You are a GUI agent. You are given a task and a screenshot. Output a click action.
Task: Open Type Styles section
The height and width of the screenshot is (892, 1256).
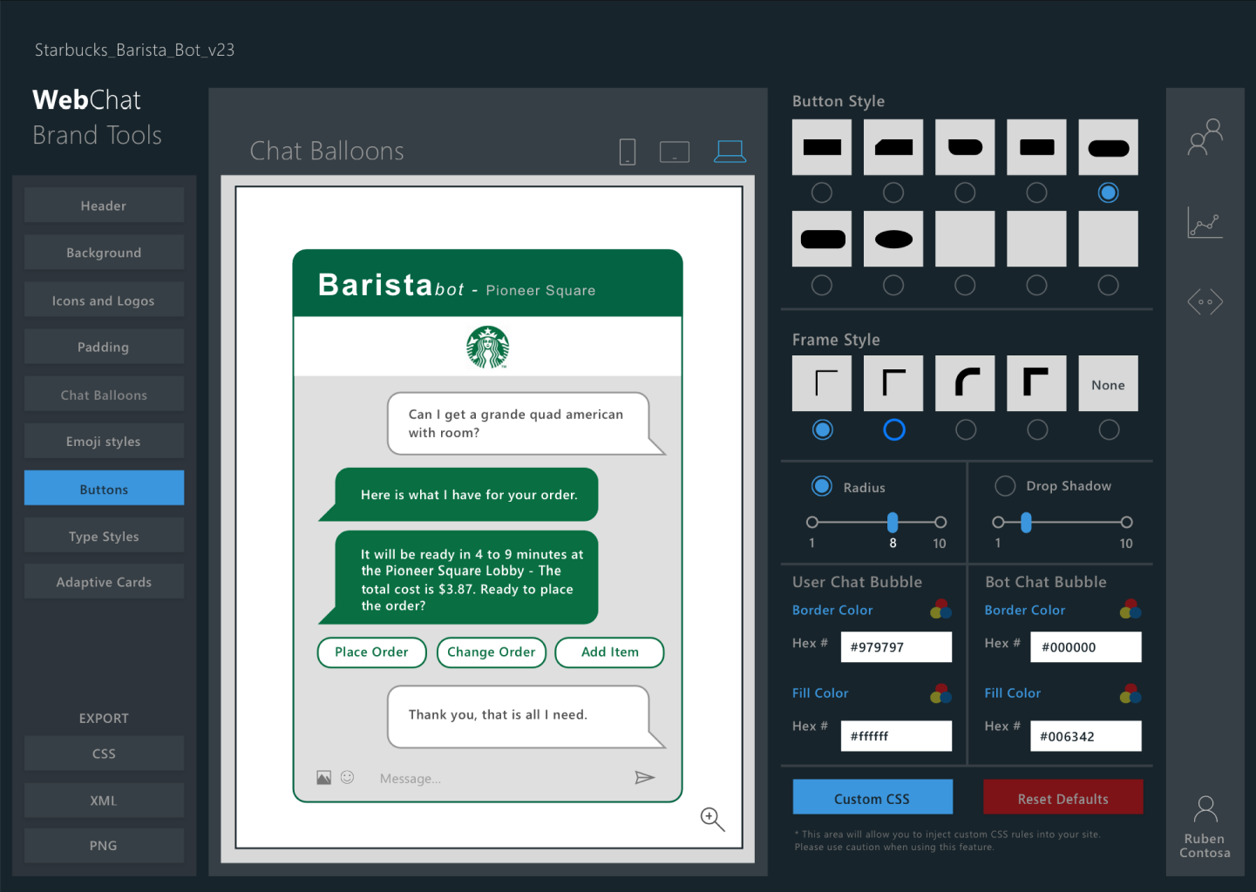[104, 536]
